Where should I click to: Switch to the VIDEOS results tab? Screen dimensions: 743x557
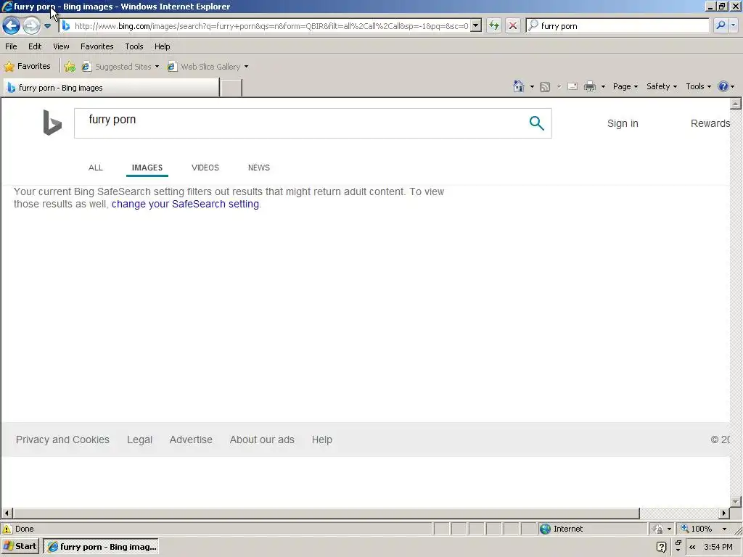pos(205,168)
